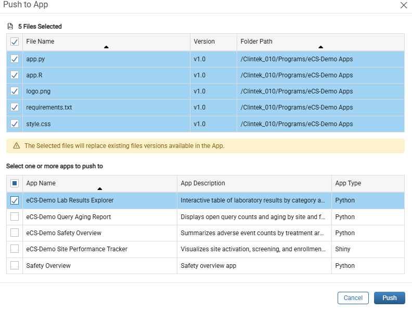Select eCS-Demo Query Aging Report app name
The width and height of the screenshot is (412, 312).
[69, 217]
